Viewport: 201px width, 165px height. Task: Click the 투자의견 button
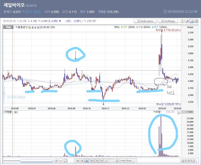(189, 161)
